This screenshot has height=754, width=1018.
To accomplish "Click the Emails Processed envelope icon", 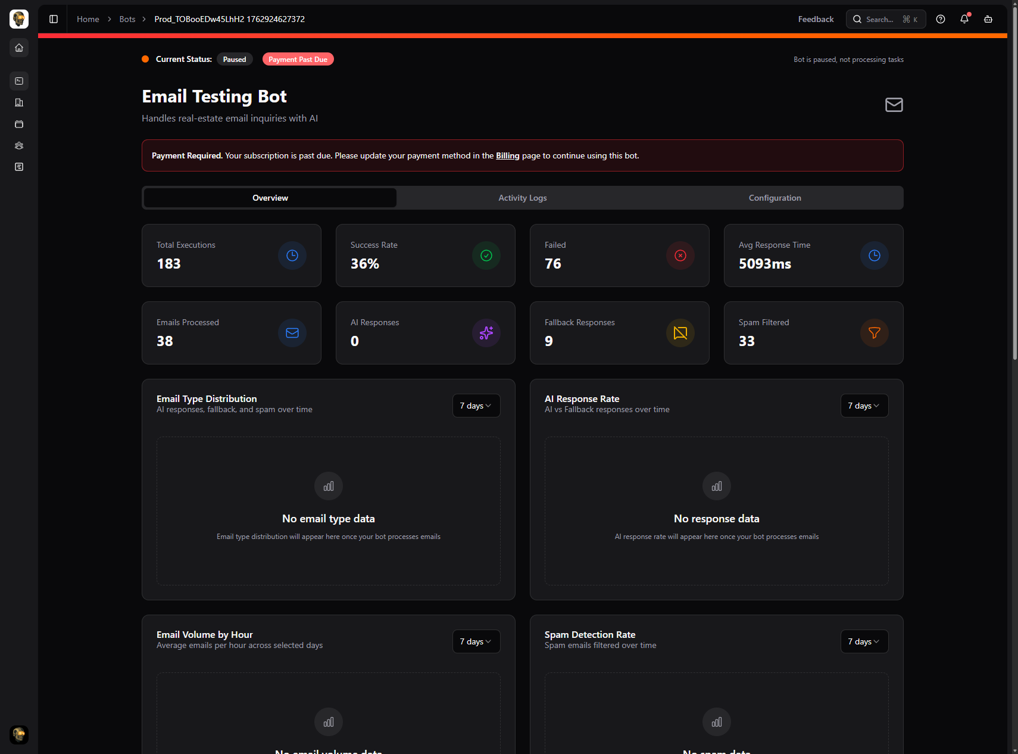I will [292, 333].
